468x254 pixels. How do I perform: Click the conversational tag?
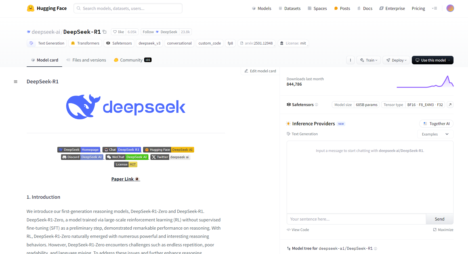click(x=179, y=43)
